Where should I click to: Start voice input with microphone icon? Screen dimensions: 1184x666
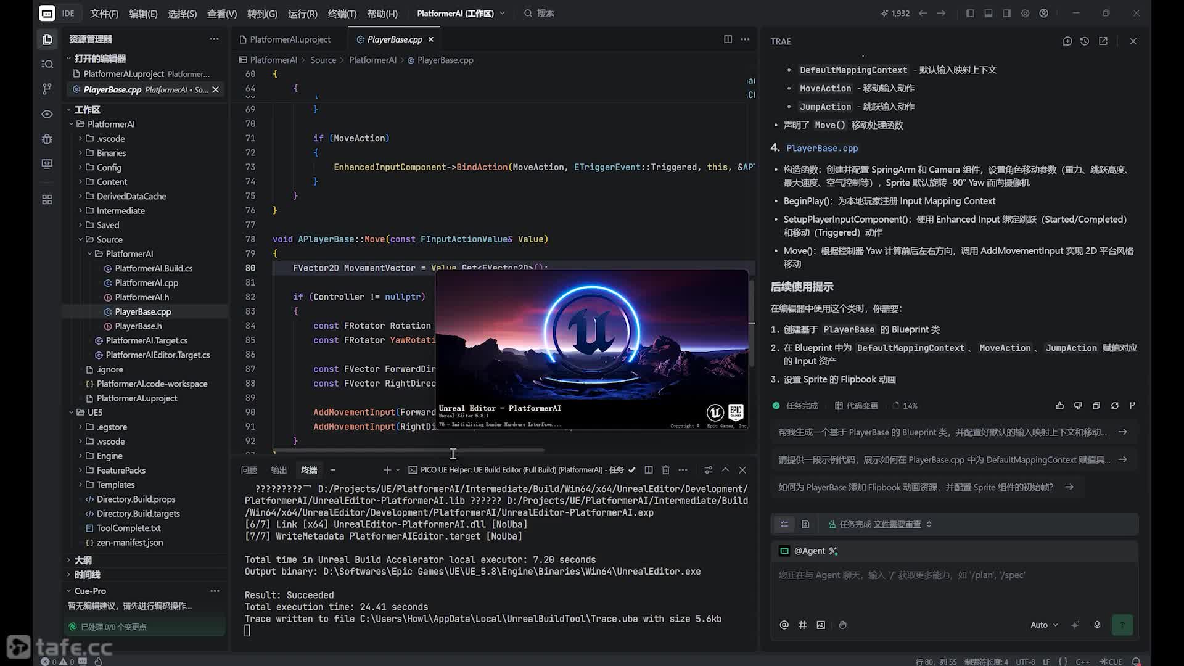coord(1097,625)
